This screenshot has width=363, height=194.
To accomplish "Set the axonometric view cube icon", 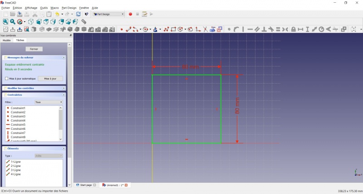I will pyautogui.click(x=31, y=22).
